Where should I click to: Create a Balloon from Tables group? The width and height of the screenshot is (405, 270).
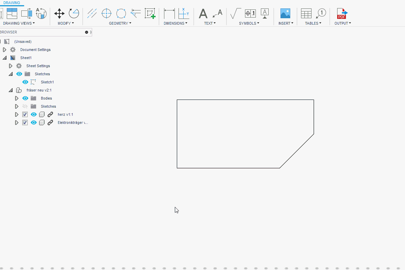pos(321,13)
